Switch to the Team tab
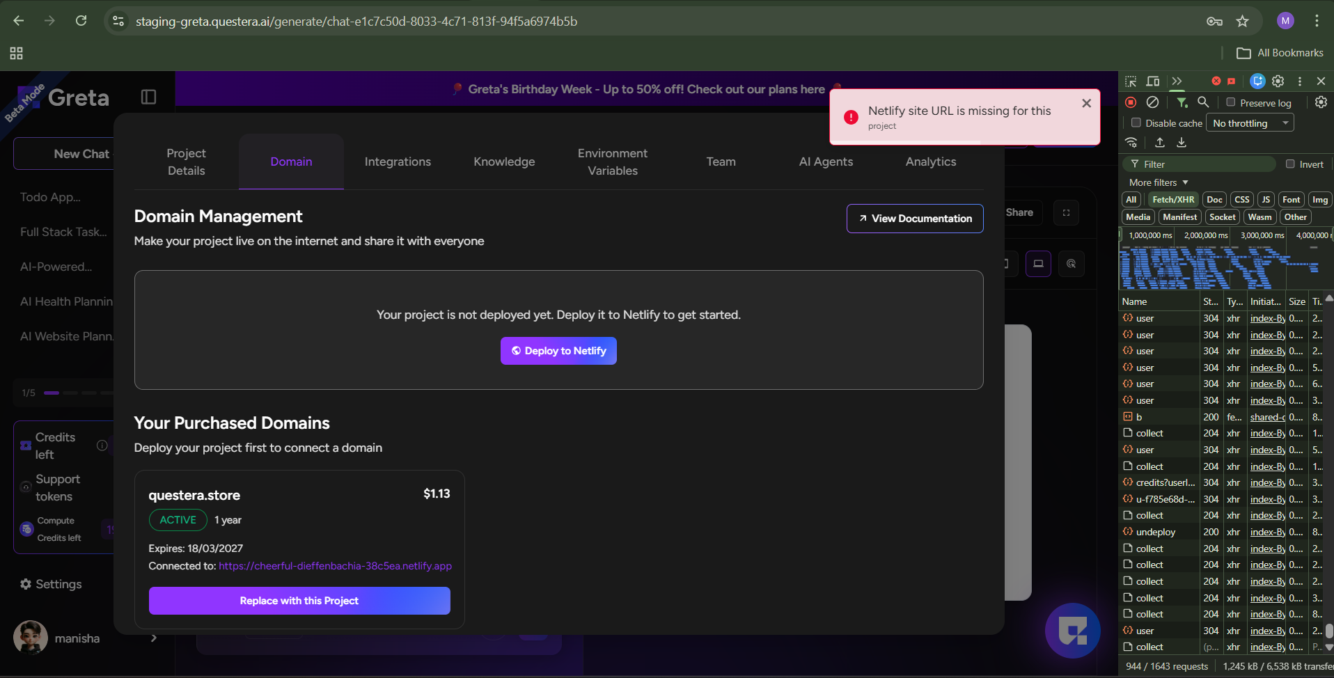1334x678 pixels. (721, 161)
